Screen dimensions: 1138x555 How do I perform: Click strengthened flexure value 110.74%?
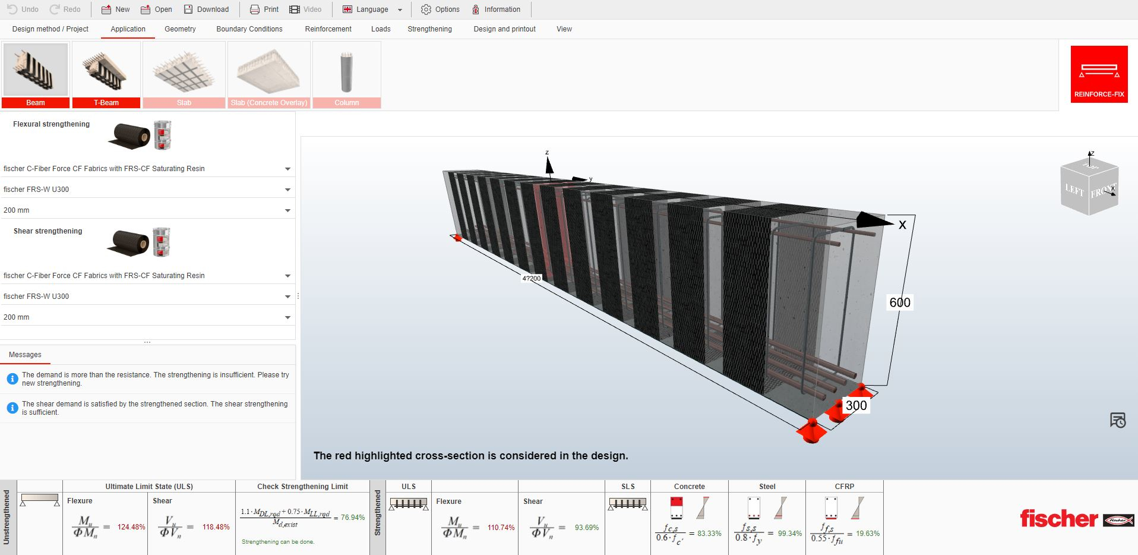(501, 528)
